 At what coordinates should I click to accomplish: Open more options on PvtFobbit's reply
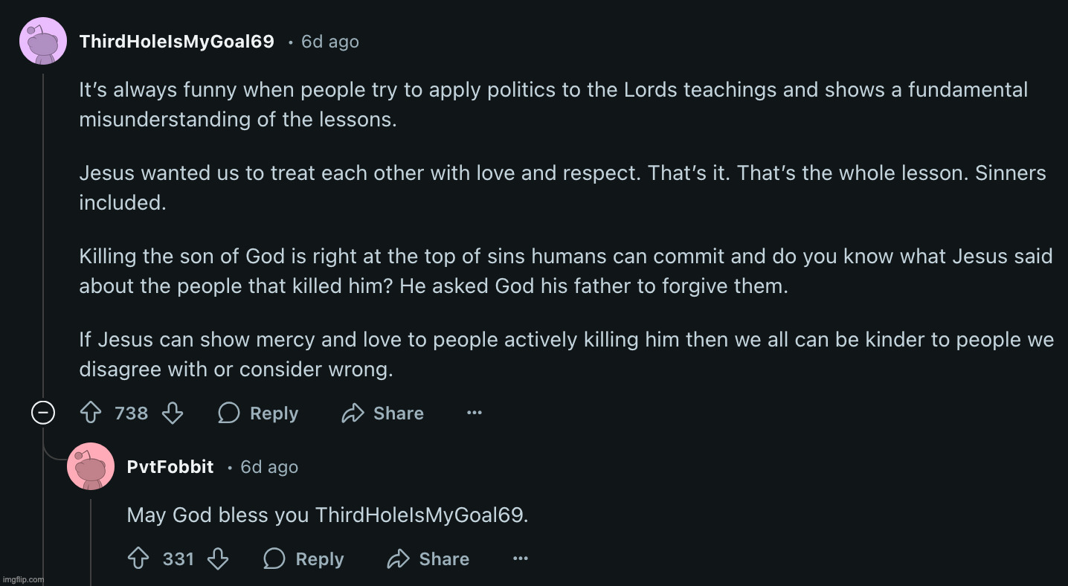(521, 558)
